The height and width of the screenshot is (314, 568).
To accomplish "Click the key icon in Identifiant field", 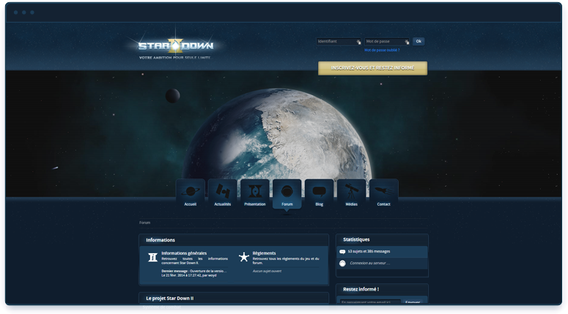I will pyautogui.click(x=358, y=42).
